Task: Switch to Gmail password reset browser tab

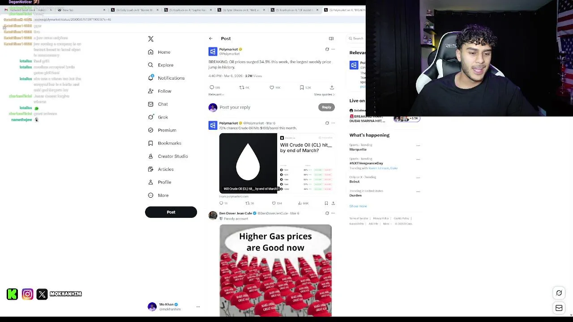Action: click(x=28, y=10)
